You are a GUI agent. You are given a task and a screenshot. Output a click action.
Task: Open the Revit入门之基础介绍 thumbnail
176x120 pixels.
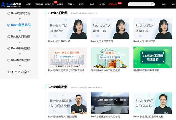tap(67, 28)
